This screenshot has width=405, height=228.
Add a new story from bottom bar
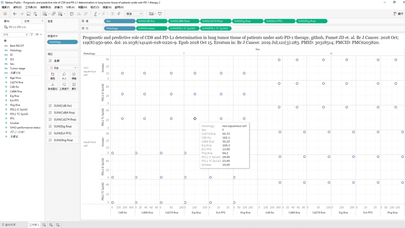(x=58, y=225)
